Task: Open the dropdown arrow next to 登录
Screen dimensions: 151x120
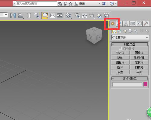Action: click(99, 4)
